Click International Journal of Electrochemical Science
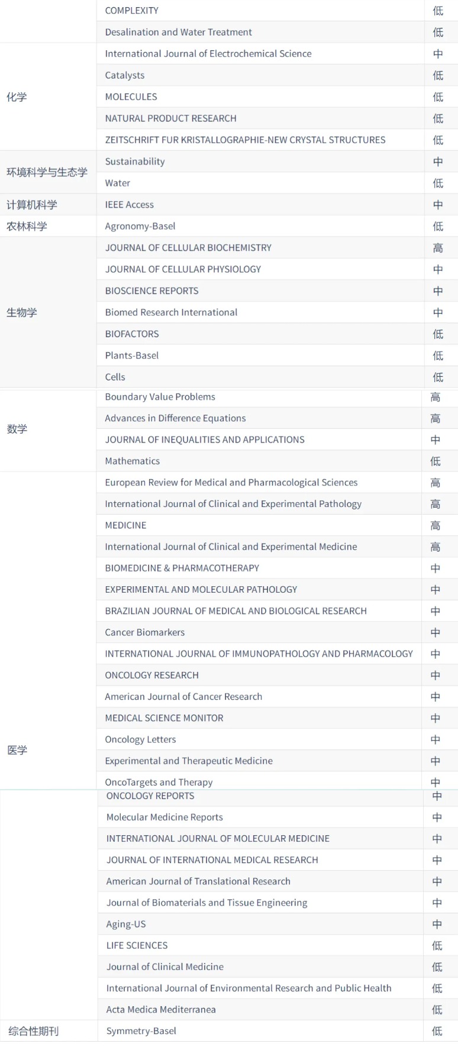Image resolution: width=458 pixels, height=1047 pixels. pyautogui.click(x=208, y=54)
